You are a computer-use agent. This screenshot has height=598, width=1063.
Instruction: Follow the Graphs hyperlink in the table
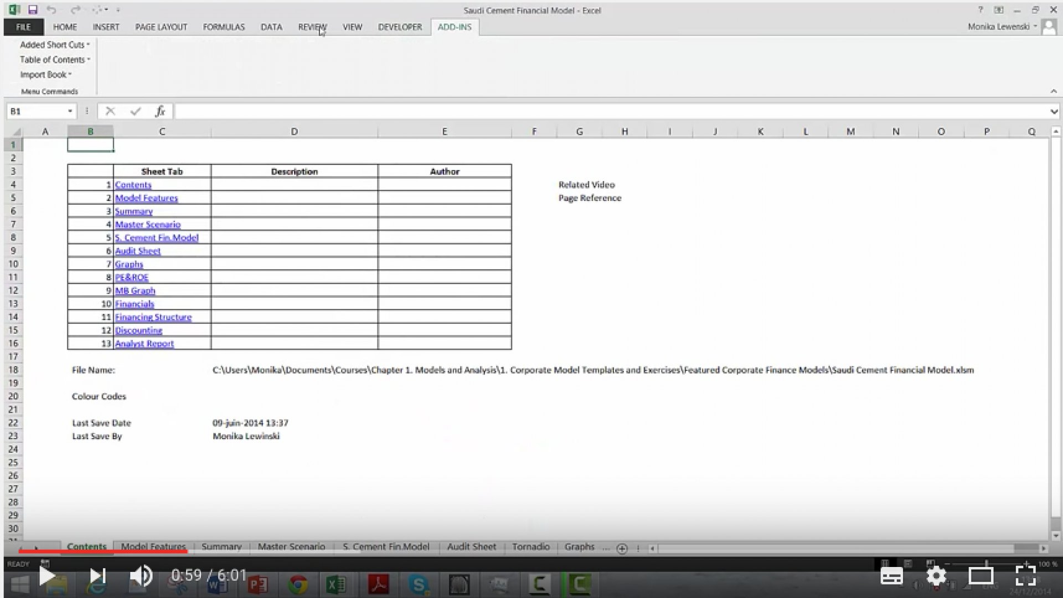coord(129,265)
